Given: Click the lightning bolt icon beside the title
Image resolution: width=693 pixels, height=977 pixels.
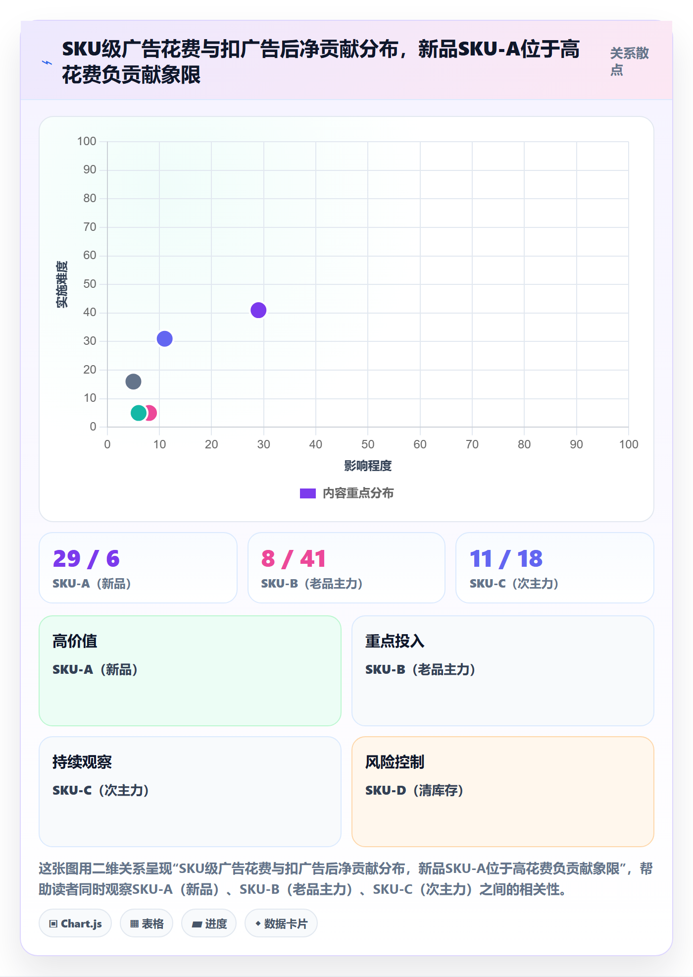Looking at the screenshot, I should 47,62.
